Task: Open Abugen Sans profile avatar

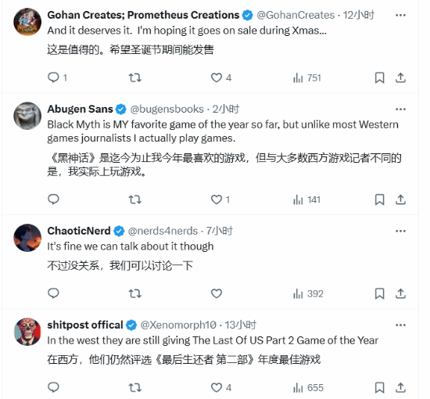Action: tap(27, 116)
